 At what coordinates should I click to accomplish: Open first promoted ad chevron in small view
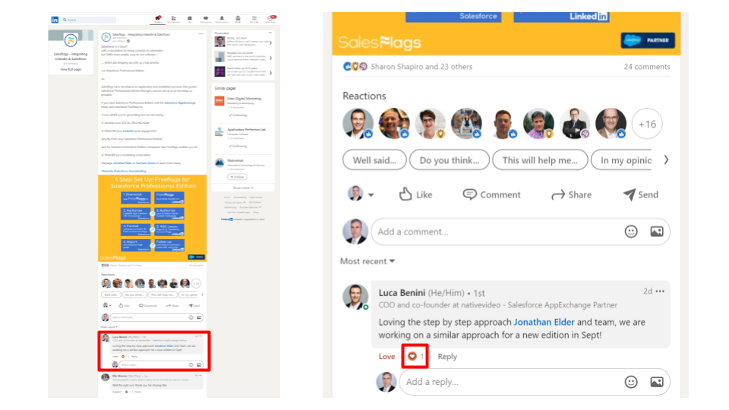click(270, 43)
